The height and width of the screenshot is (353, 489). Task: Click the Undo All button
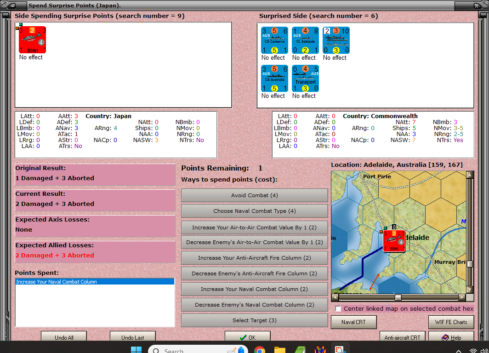64,337
